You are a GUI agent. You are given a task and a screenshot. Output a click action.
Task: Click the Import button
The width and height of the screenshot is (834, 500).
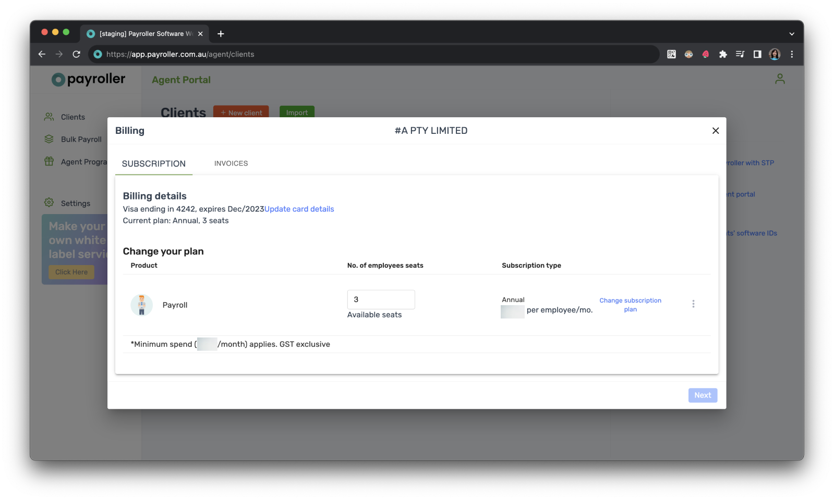pos(297,112)
